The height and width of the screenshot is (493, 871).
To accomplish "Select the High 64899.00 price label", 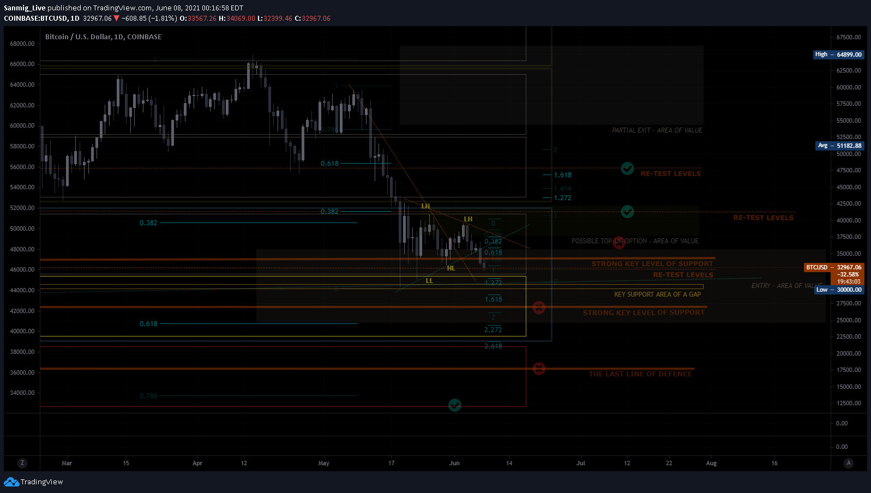I will (838, 55).
